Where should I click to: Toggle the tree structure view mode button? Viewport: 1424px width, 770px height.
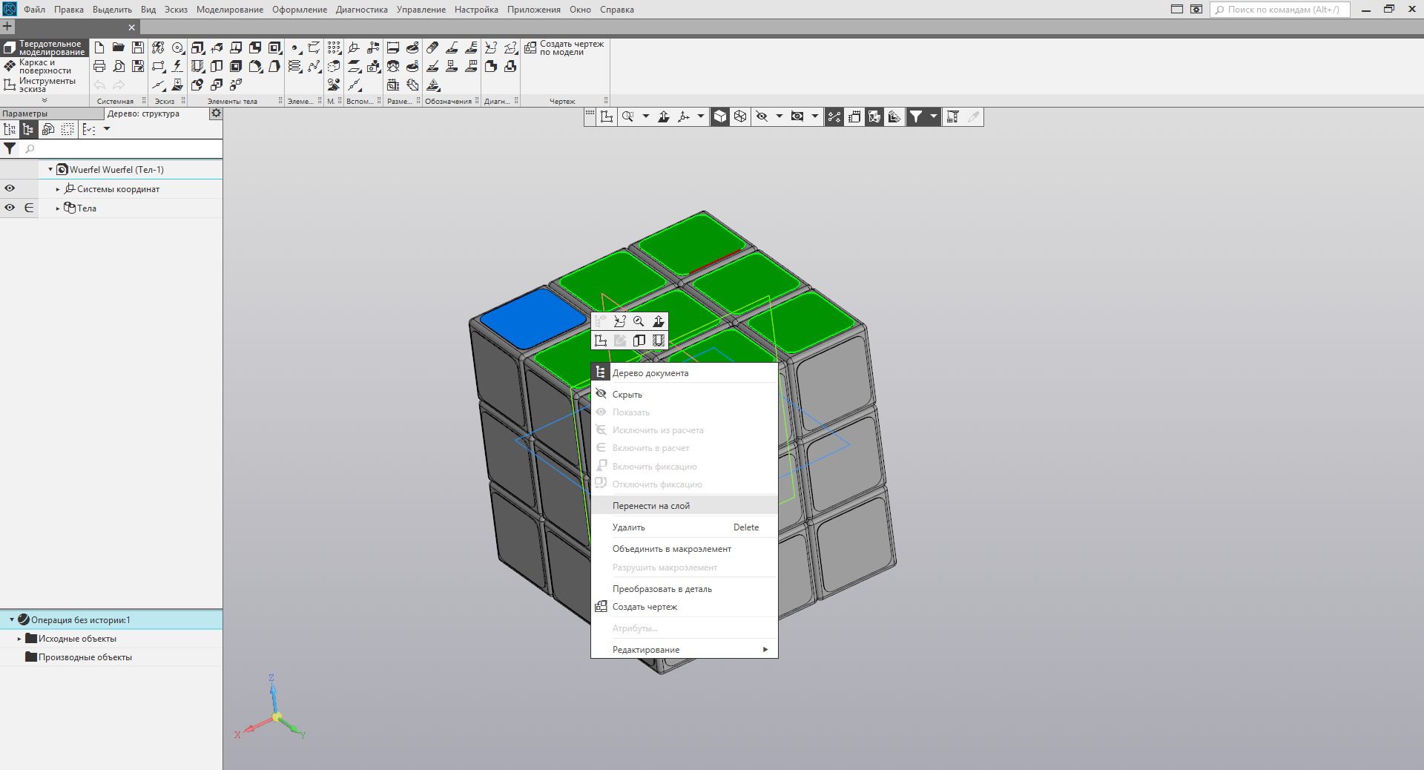(29, 130)
